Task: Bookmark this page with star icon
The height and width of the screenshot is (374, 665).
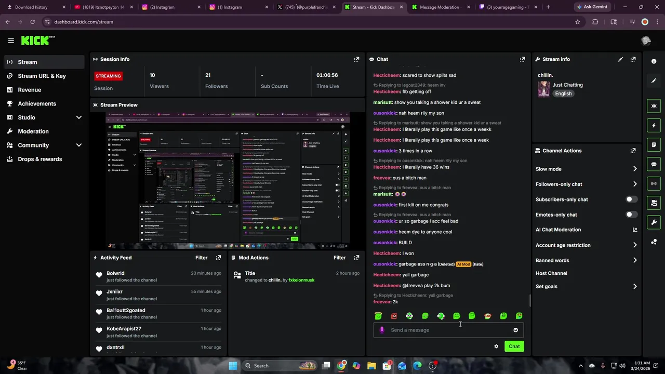Action: [x=577, y=22]
